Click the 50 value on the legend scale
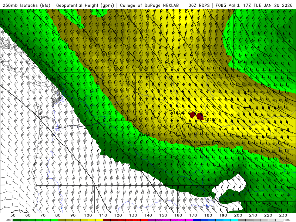 [x=13, y=215]
